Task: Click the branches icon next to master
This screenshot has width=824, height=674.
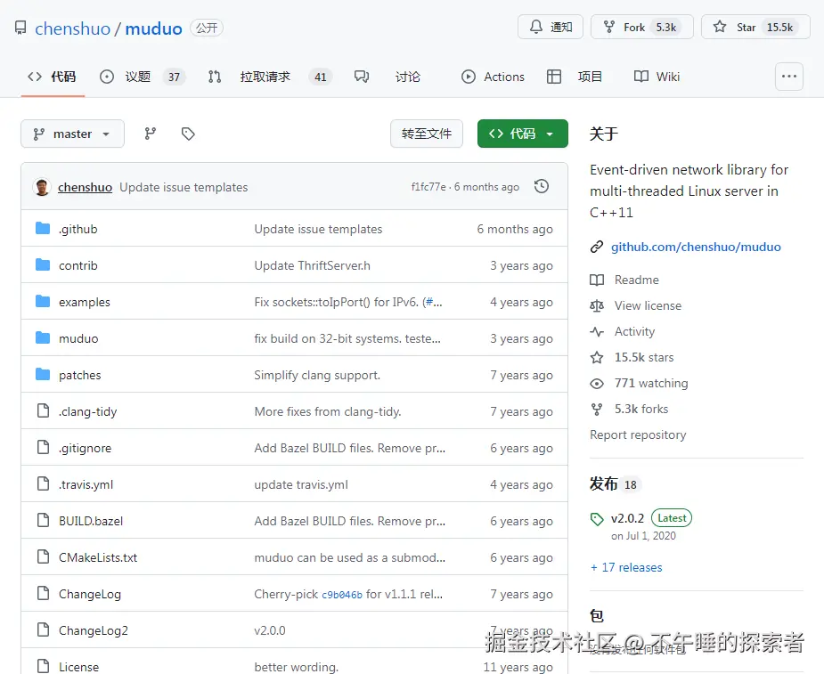Action: tap(150, 134)
